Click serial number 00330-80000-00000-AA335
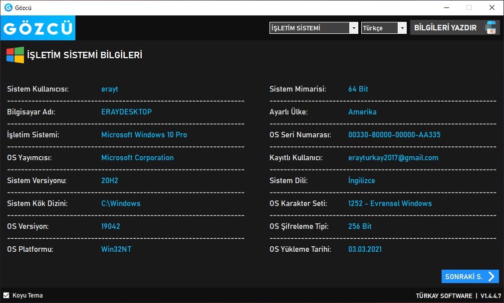Viewport: 504px width, 303px height. point(394,135)
